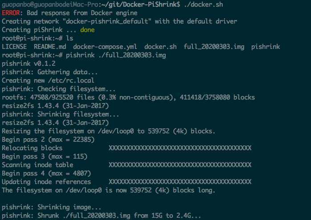Click the './docker.sh' command on prompt line
Viewport: 311px width, 220px height.
click(204, 4)
